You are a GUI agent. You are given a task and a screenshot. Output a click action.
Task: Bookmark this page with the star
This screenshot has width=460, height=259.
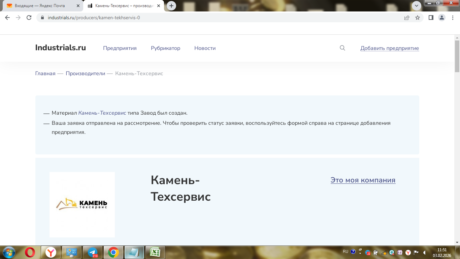418,18
